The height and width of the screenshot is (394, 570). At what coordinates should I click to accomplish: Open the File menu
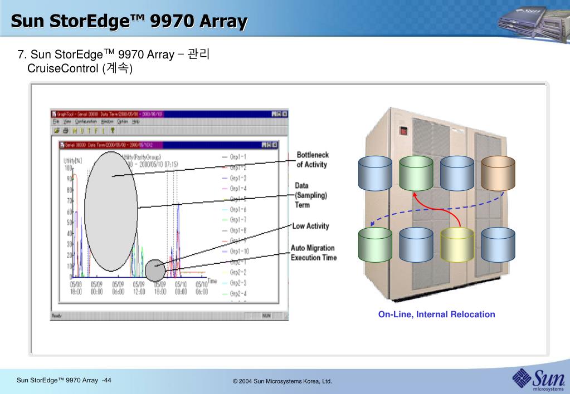(56, 122)
